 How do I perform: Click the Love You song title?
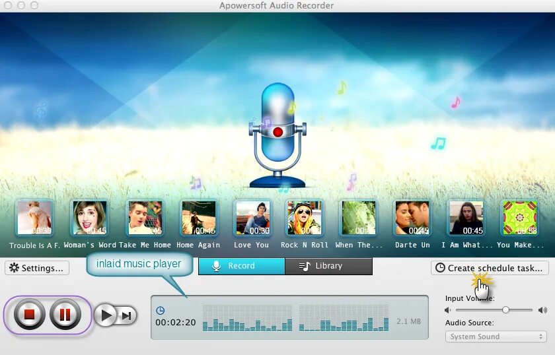(x=251, y=245)
